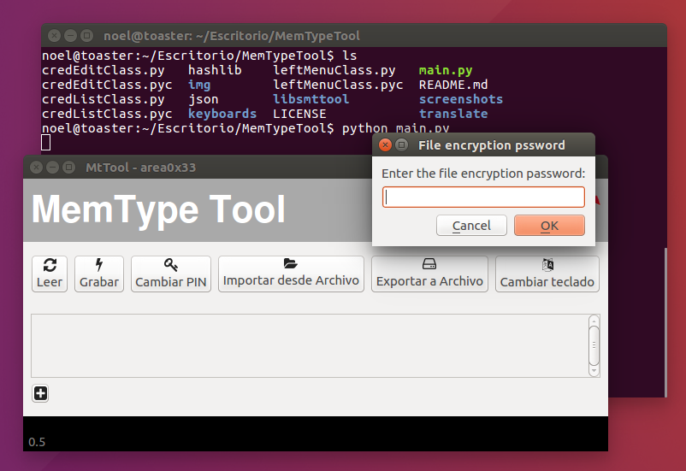Click the Leer refresh button
686x471 pixels.
tap(50, 274)
